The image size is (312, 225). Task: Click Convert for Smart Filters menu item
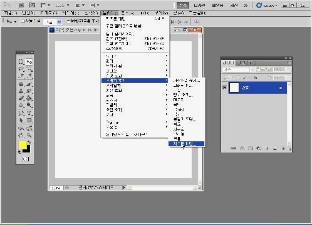tap(135, 26)
